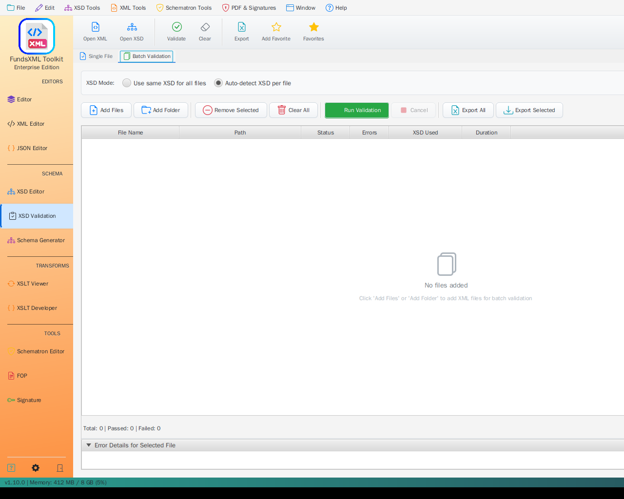Open Editor in the sidebar

click(37, 99)
